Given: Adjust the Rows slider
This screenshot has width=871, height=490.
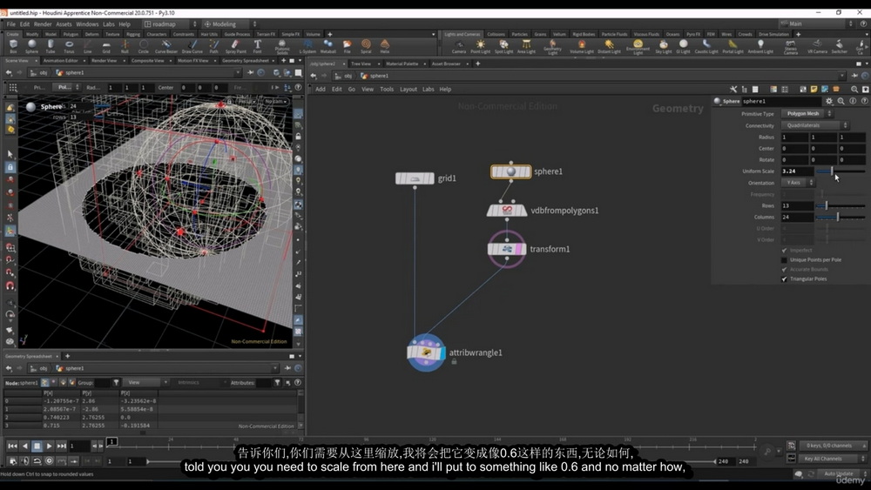Looking at the screenshot, I should [x=840, y=205].
